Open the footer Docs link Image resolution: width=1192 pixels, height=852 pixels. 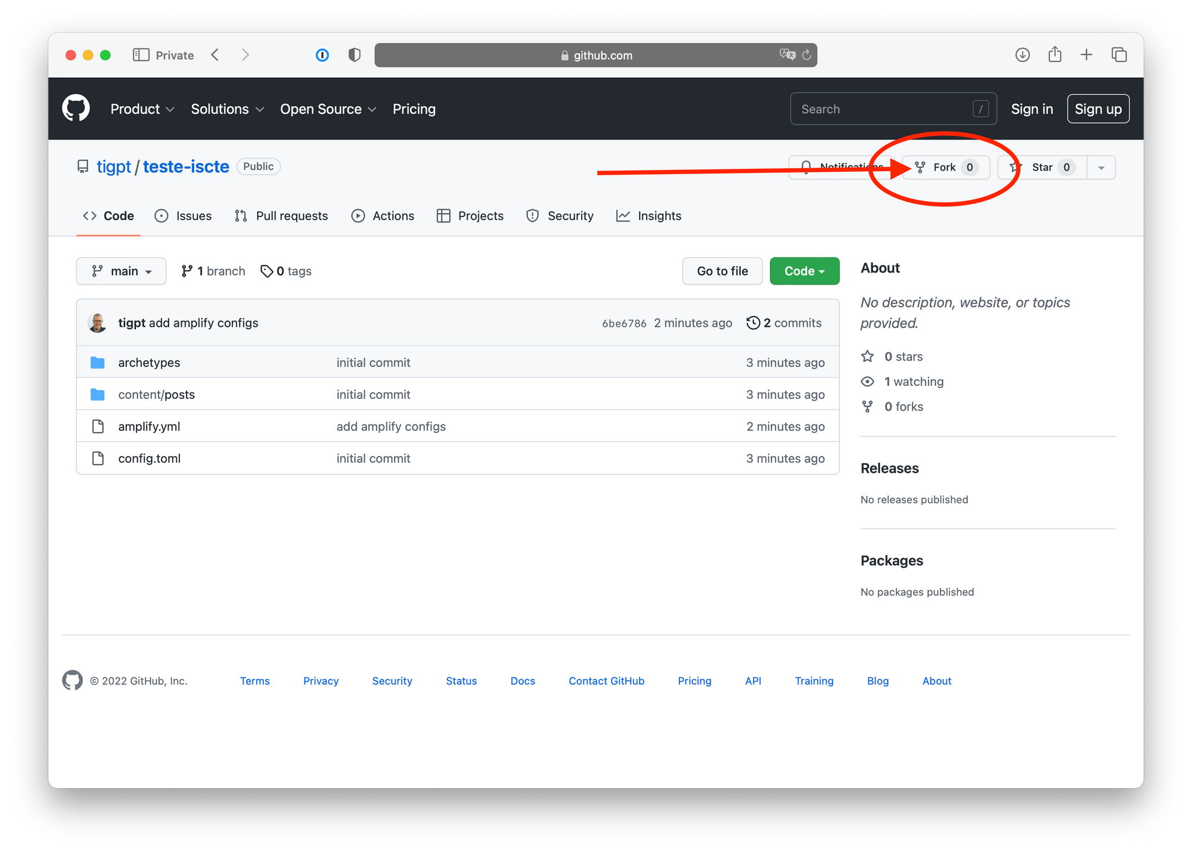tap(523, 681)
